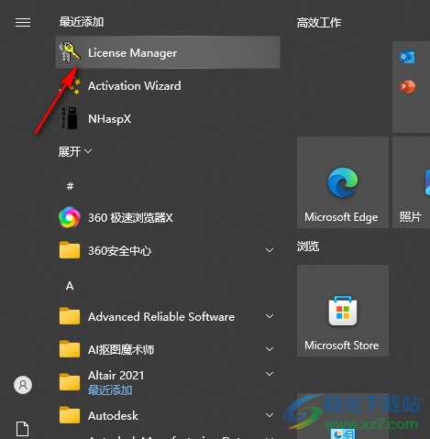This screenshot has width=430, height=439.
Task: Open the NHaspX entry
Action: 168,118
